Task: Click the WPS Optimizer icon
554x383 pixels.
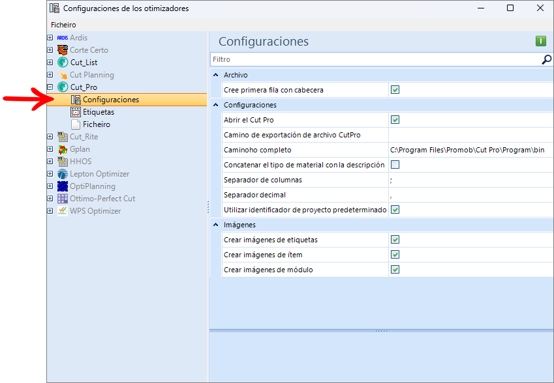Action: coord(63,211)
